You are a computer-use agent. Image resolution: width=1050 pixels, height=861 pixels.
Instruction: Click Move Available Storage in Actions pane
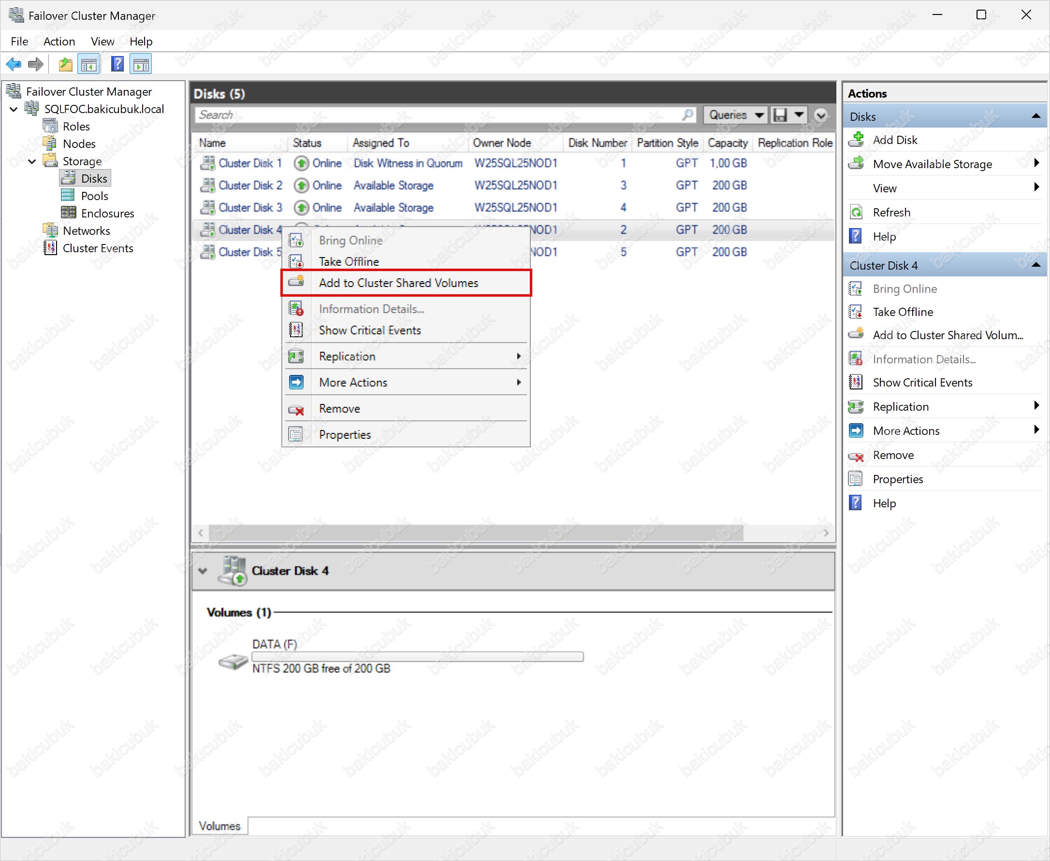(x=933, y=164)
